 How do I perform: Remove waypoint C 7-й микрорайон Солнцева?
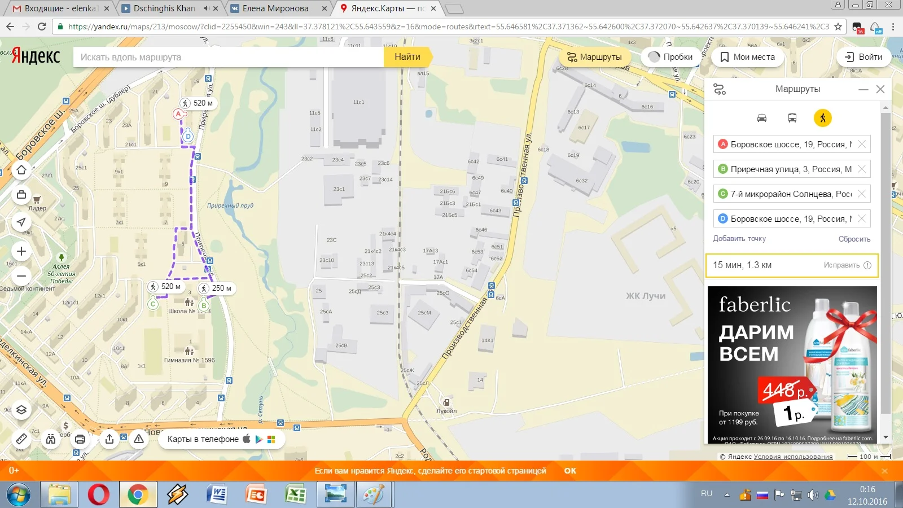tap(862, 194)
